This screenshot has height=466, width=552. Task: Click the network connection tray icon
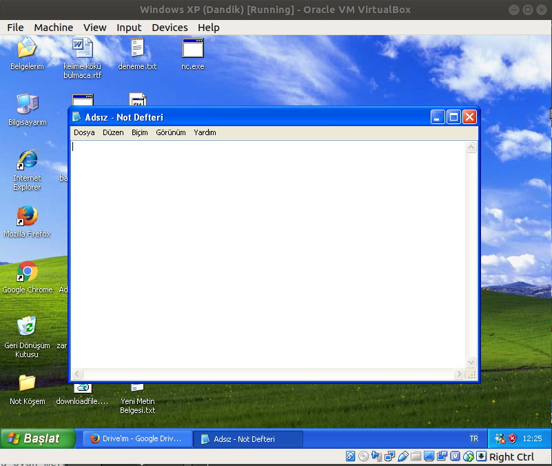[500, 438]
